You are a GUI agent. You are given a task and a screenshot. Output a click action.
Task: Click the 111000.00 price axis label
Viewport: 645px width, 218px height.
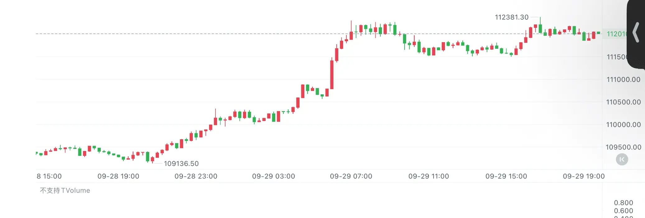click(623, 79)
